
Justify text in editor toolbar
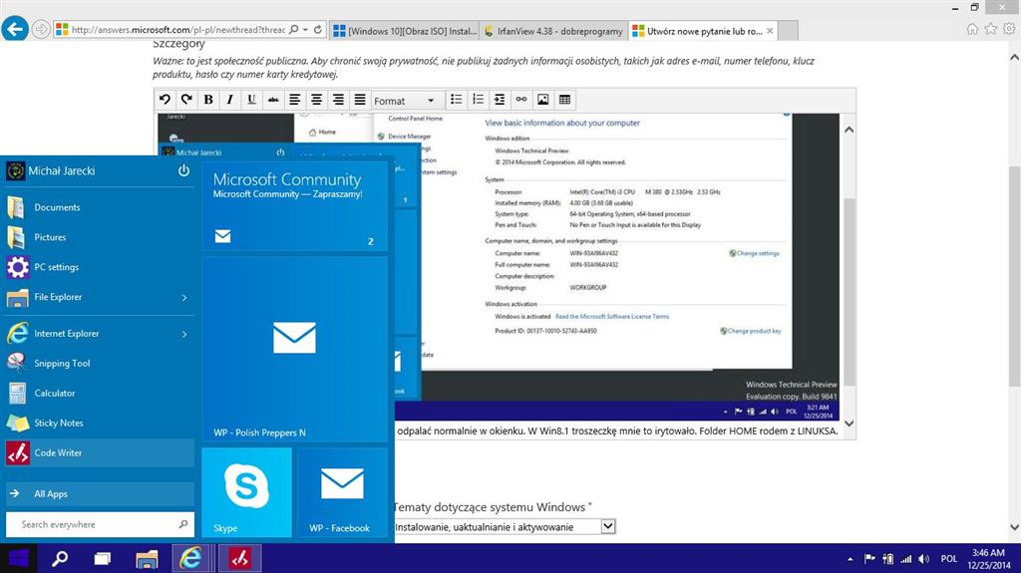359,100
